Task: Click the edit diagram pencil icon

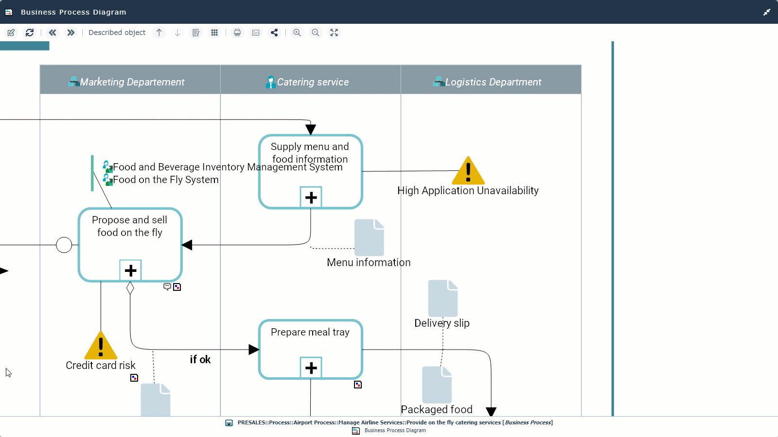Action: coord(11,33)
